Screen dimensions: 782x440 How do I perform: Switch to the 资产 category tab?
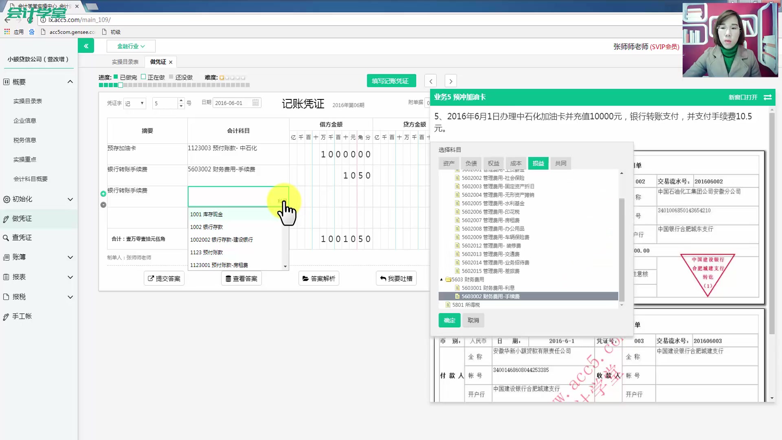[x=448, y=163]
